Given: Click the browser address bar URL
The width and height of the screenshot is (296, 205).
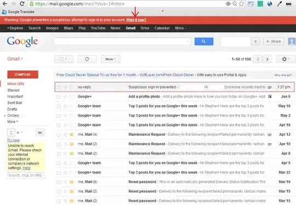Looking at the screenshot, I should point(80,4).
